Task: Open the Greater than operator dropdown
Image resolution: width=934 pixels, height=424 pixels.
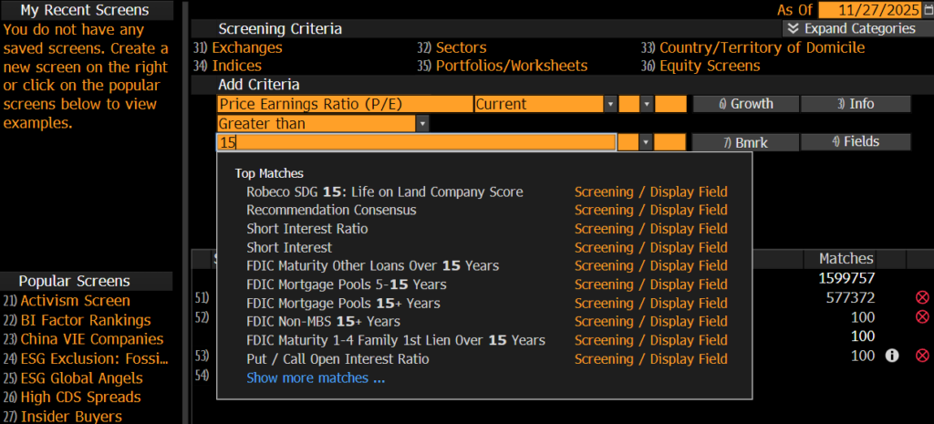Action: (x=421, y=123)
